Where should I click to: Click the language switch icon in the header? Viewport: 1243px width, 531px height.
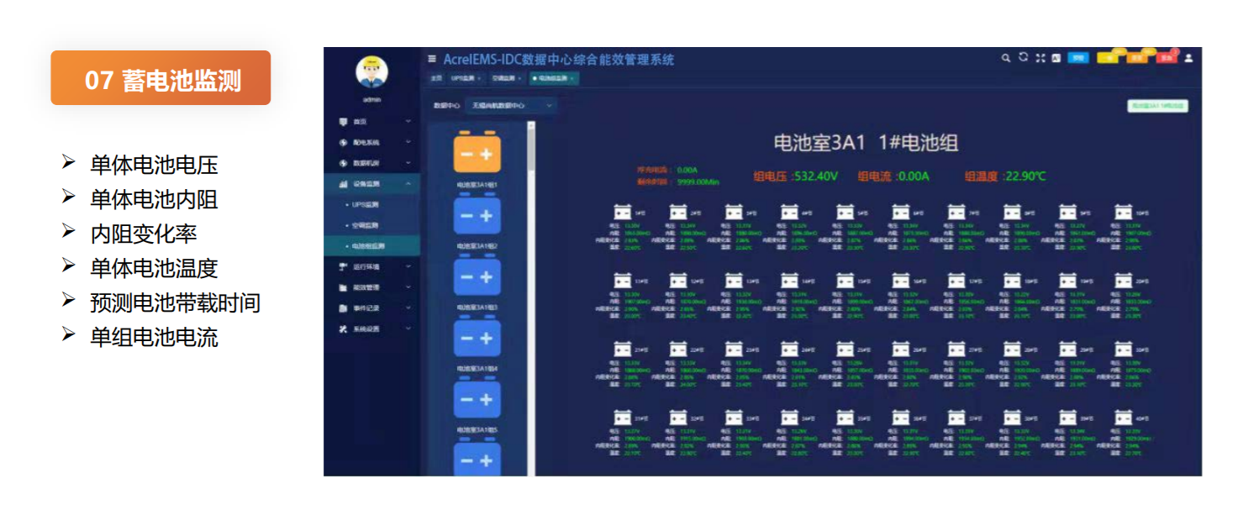coord(1056,58)
